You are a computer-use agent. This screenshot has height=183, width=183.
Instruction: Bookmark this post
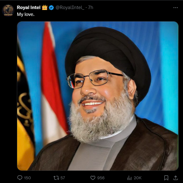tap(166, 178)
